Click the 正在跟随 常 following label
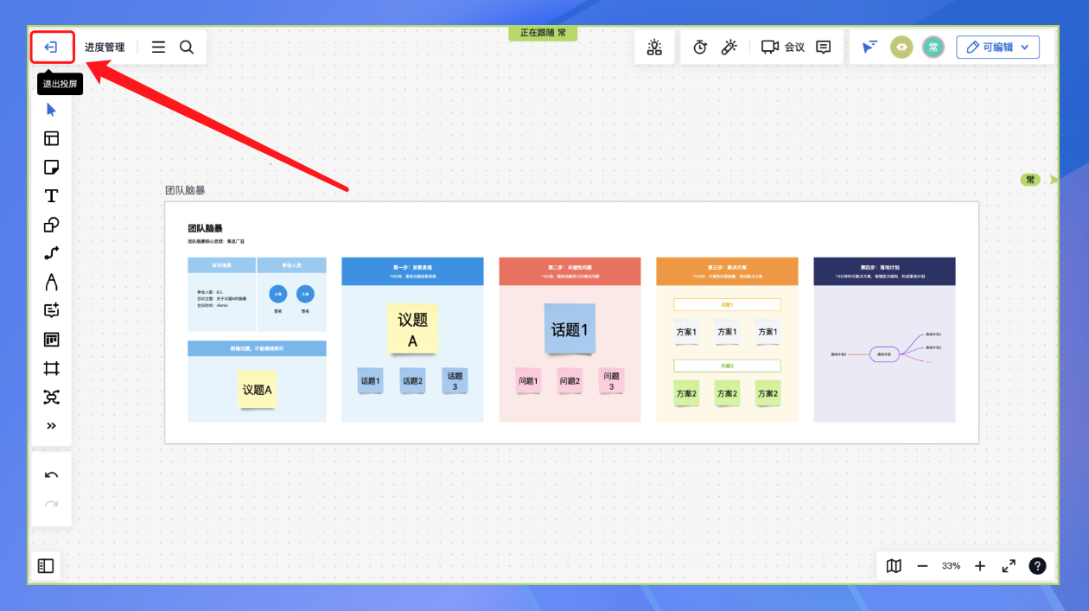This screenshot has width=1089, height=611. (543, 33)
